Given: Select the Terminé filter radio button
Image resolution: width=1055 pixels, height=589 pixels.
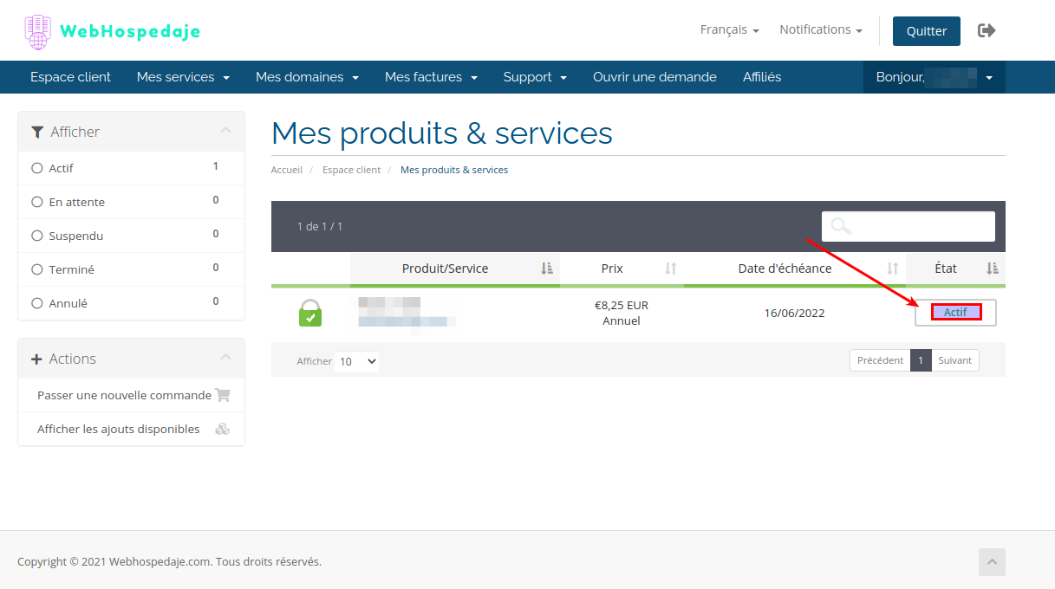Looking at the screenshot, I should click(37, 269).
